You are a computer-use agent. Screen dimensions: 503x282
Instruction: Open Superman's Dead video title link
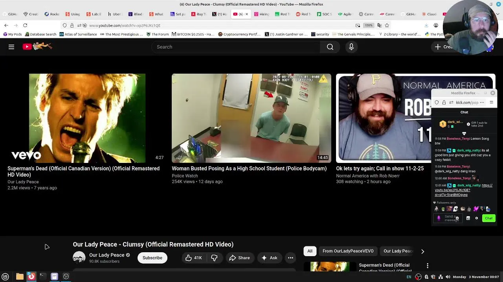(x=83, y=172)
